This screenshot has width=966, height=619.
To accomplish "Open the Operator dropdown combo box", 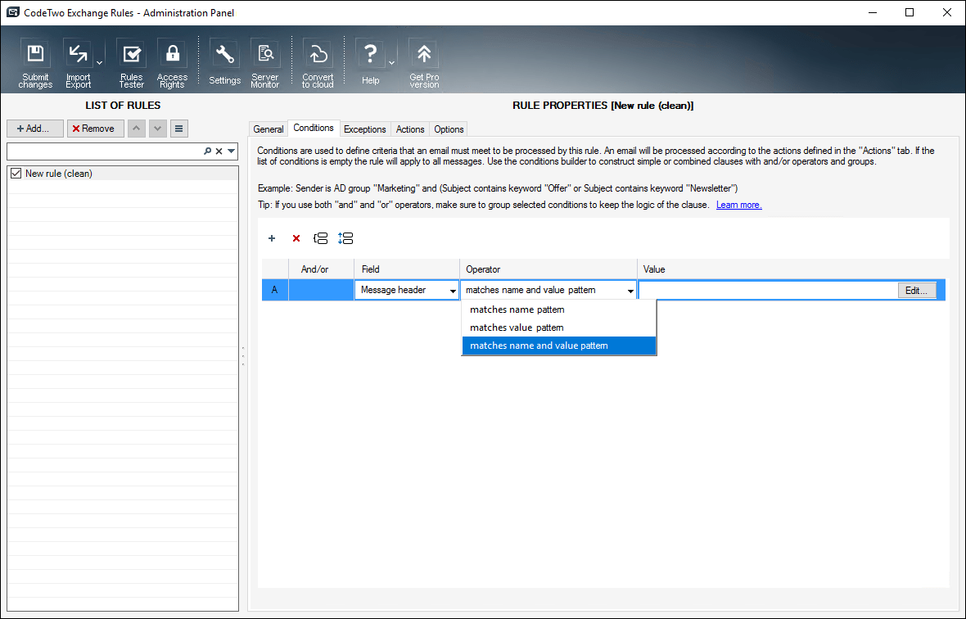I will (x=548, y=290).
